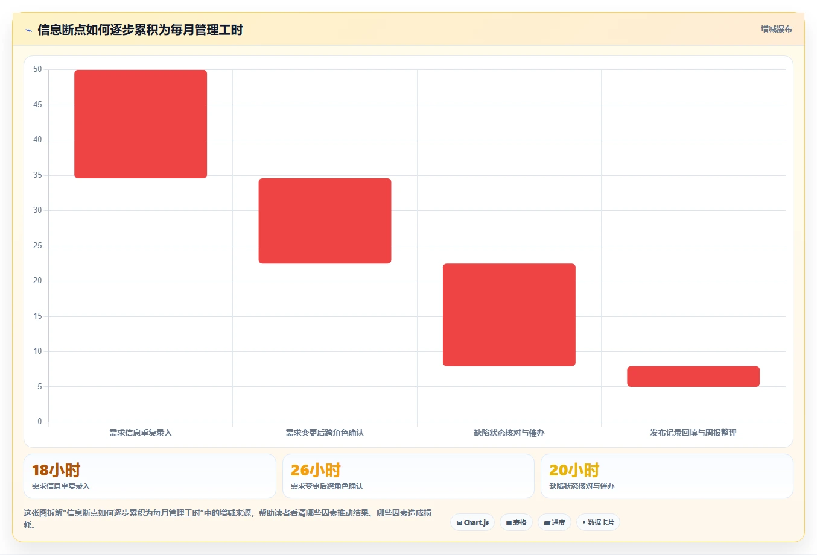Click the red bar for 需求信息重复录入
Viewport: 817px width, 555px height.
coord(141,124)
